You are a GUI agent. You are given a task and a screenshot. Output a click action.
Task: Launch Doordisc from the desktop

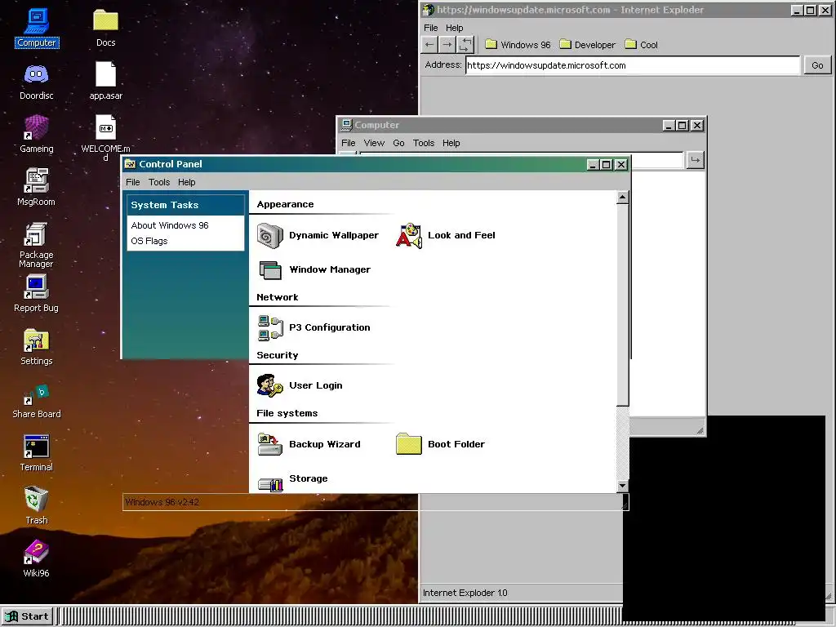36,81
